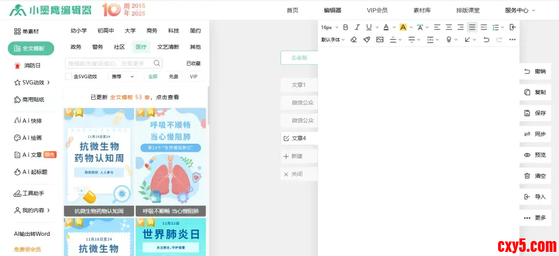
Task: Click the 保存 button on the right panel
Action: click(535, 113)
